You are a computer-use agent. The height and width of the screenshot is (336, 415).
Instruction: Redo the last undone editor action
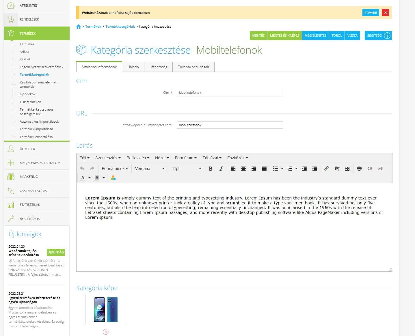tap(92, 169)
